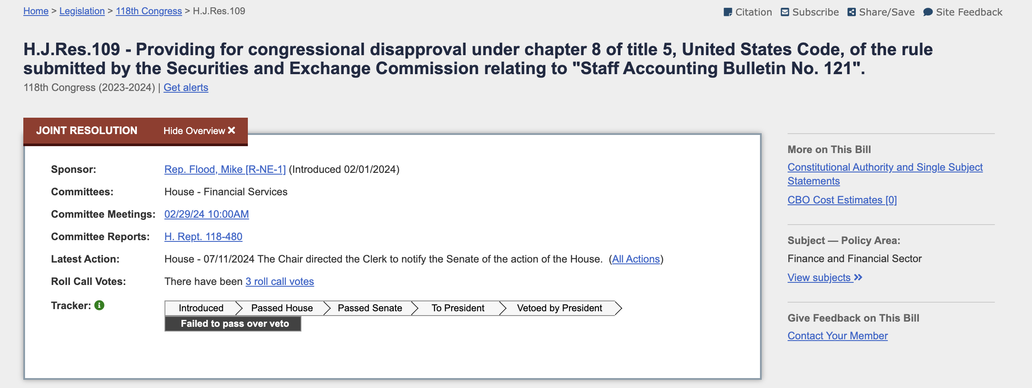The width and height of the screenshot is (1032, 388).
Task: Open the 02/29/24 committee meeting link
Action: click(x=206, y=214)
